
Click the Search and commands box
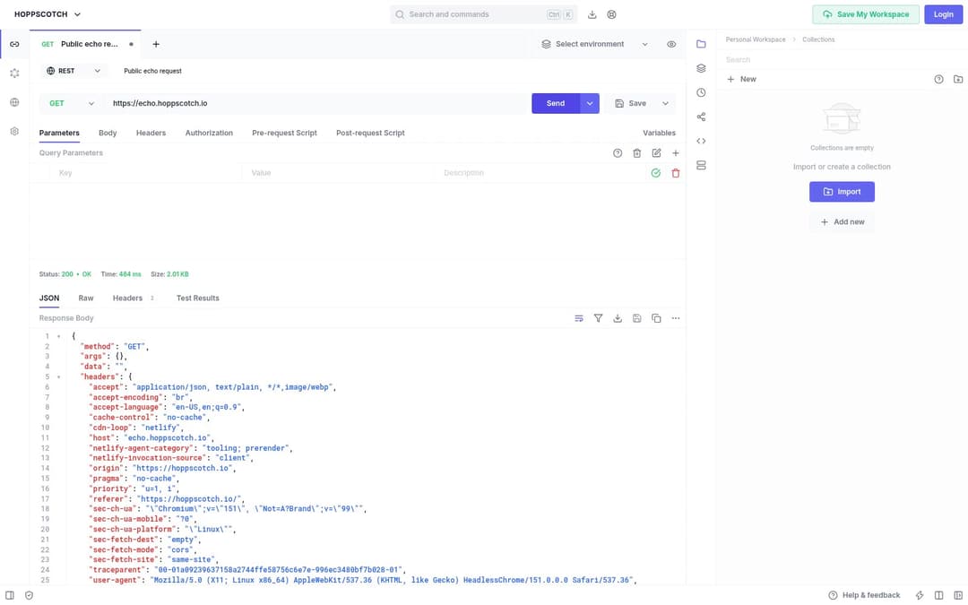point(483,14)
